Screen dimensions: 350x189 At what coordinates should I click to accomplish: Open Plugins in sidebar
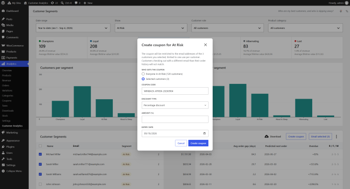coord(14,147)
